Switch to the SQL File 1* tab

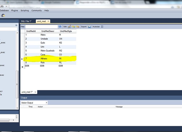[x=26, y=21]
